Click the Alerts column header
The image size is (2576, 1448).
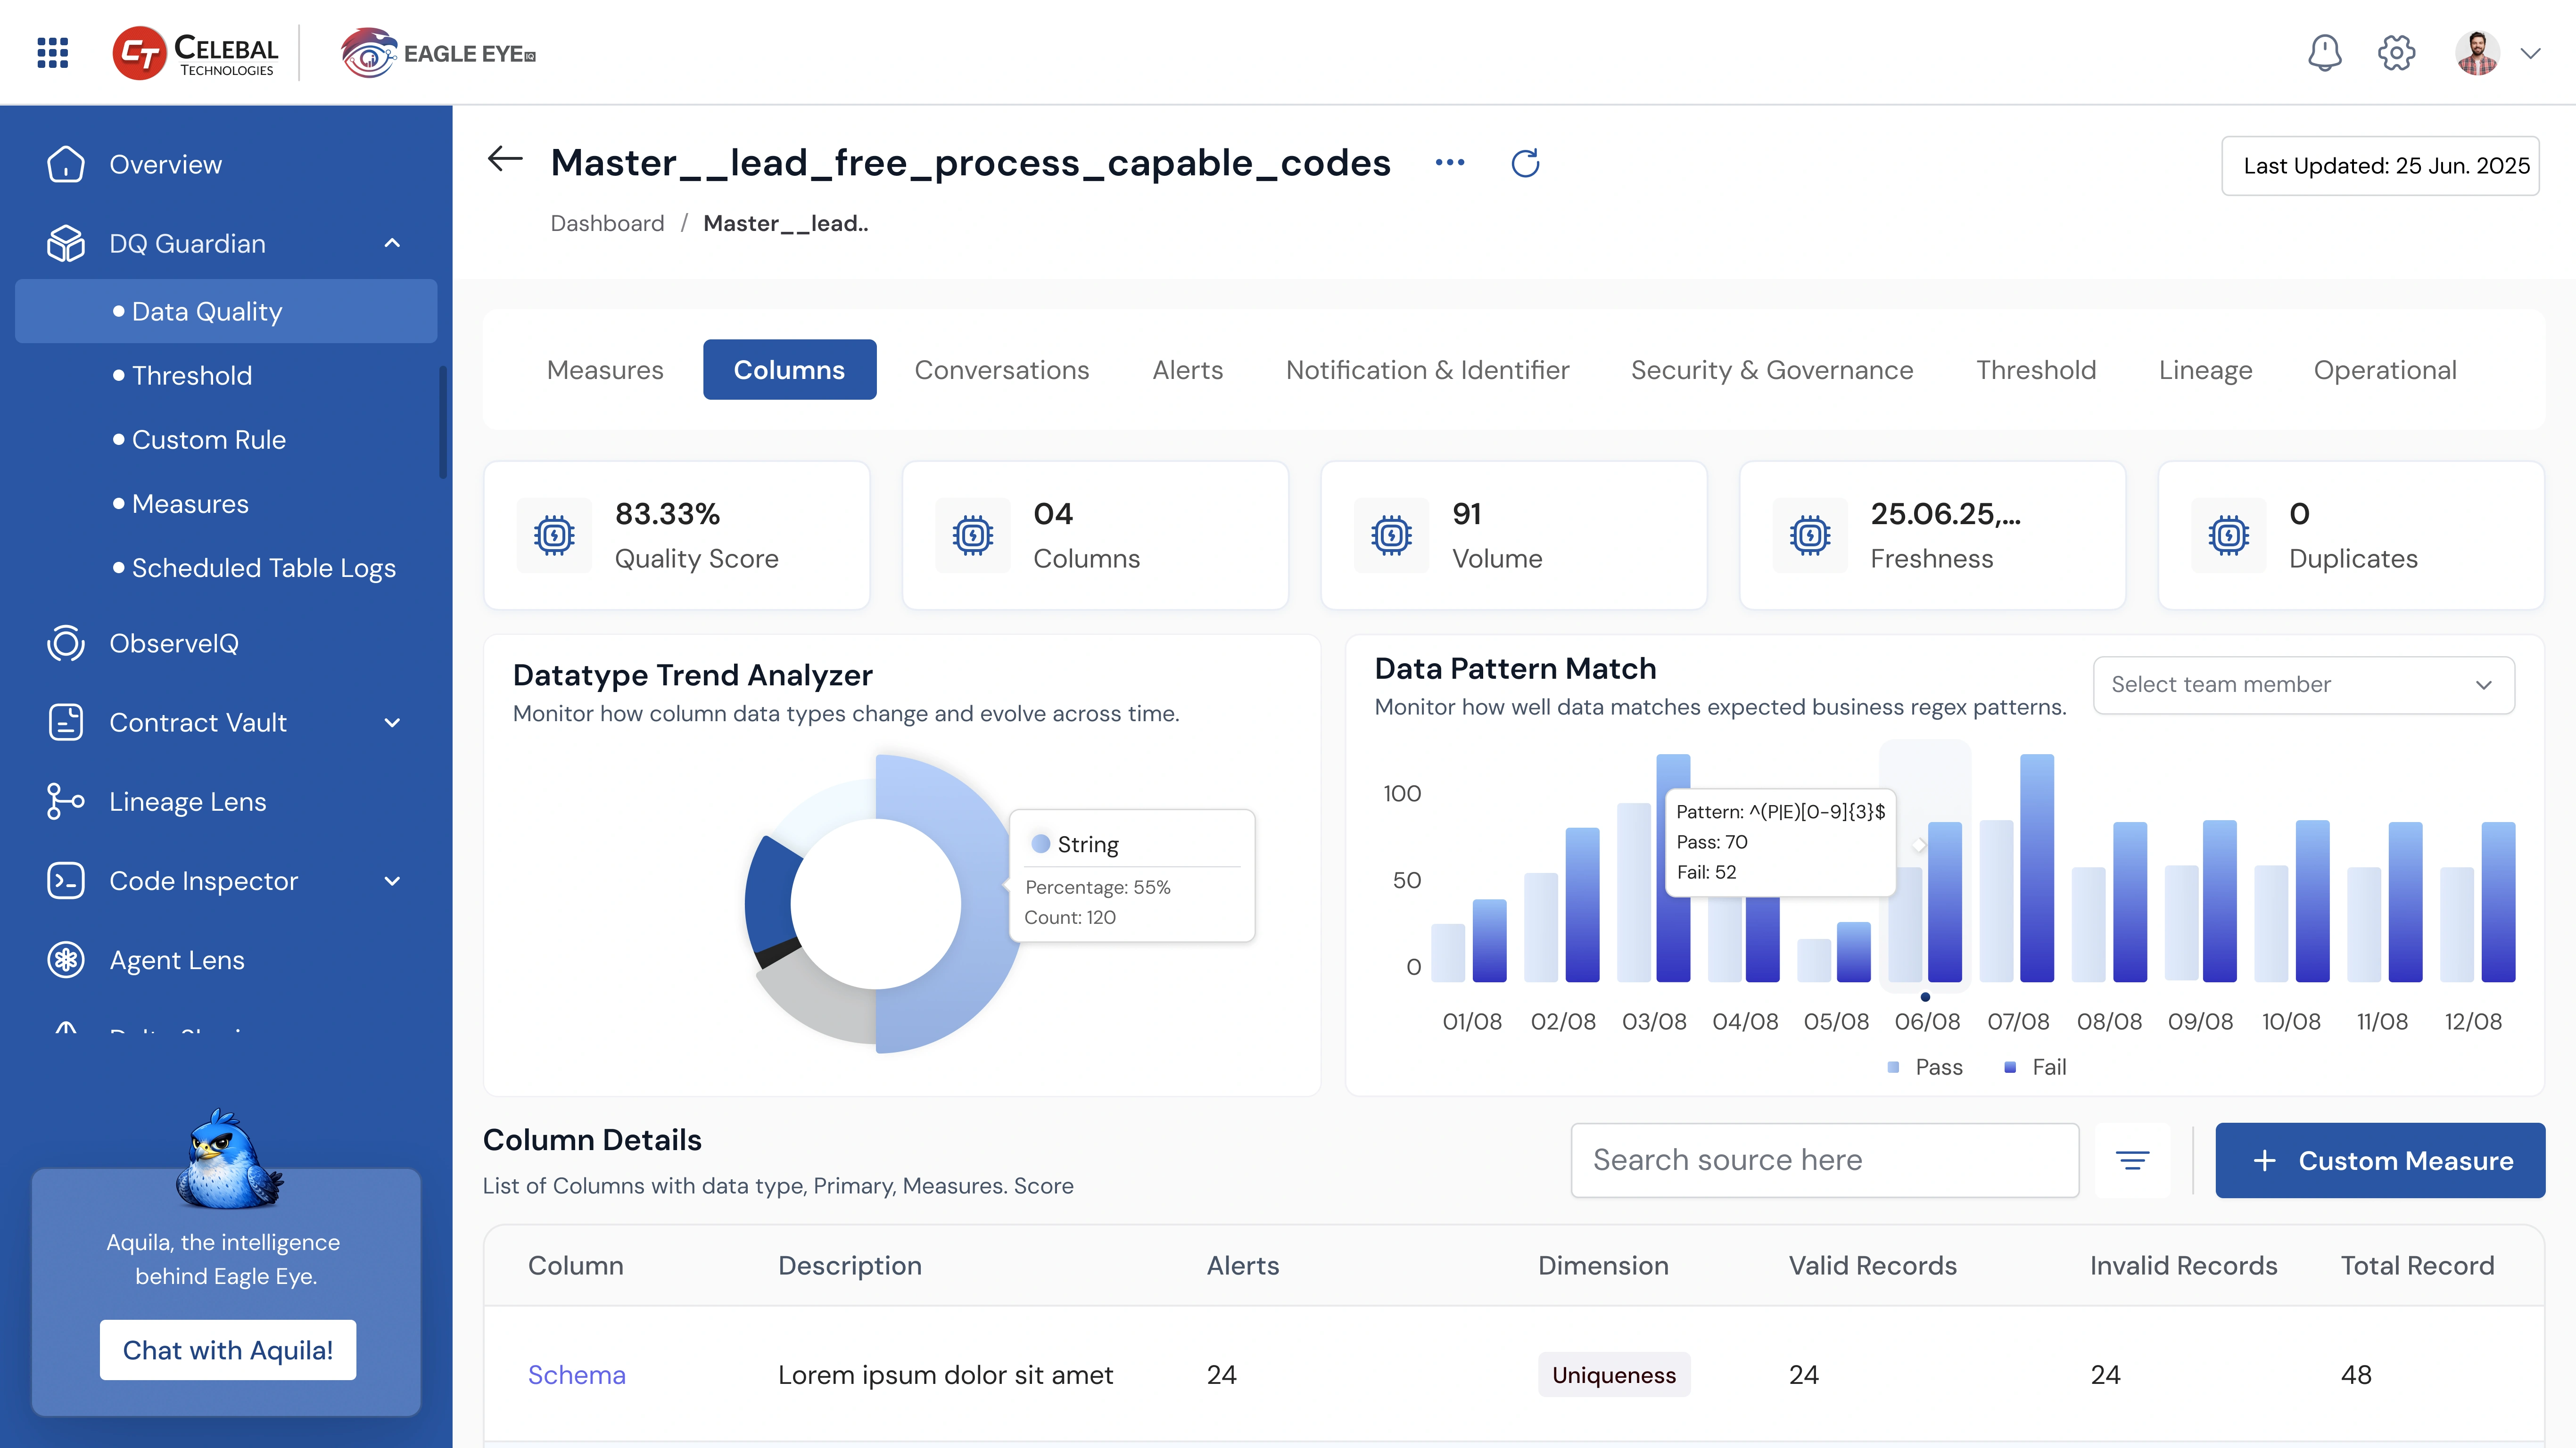(x=1243, y=1265)
